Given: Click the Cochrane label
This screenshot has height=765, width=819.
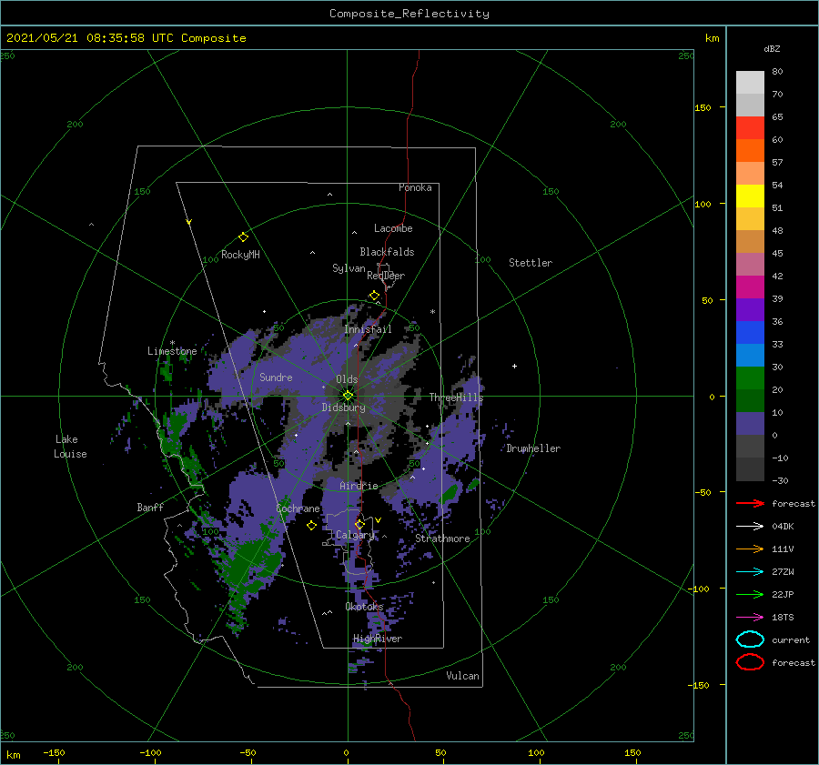Looking at the screenshot, I should [298, 508].
